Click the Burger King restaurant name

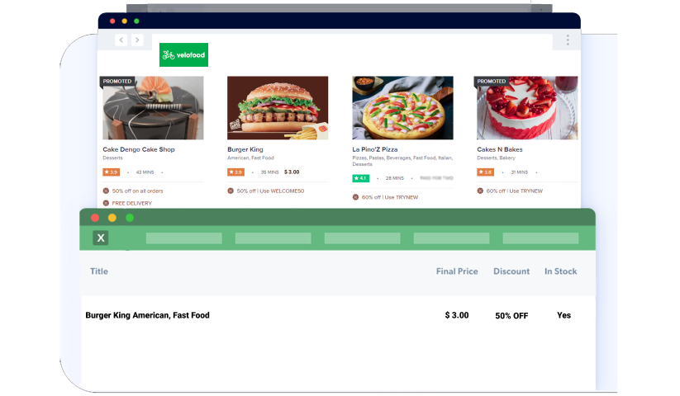coord(245,149)
